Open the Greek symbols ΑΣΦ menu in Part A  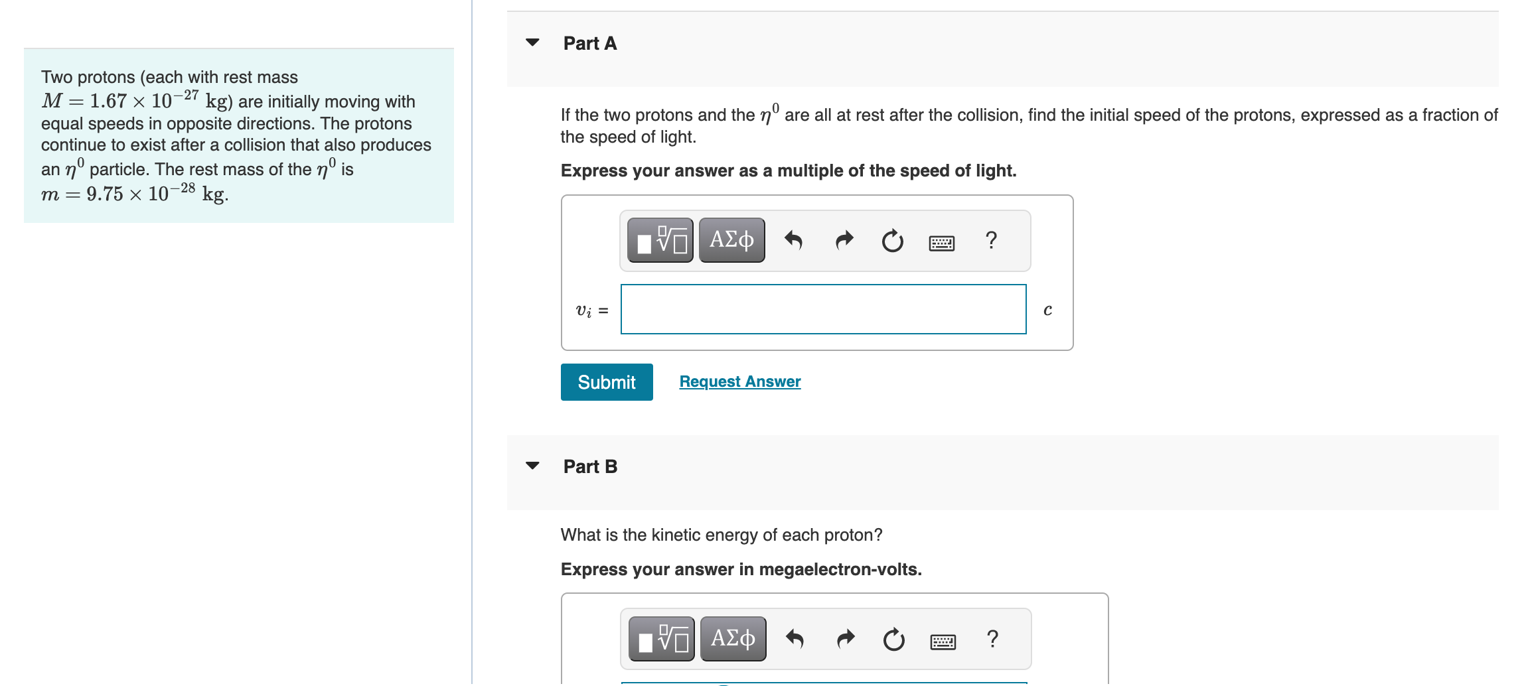coord(731,240)
